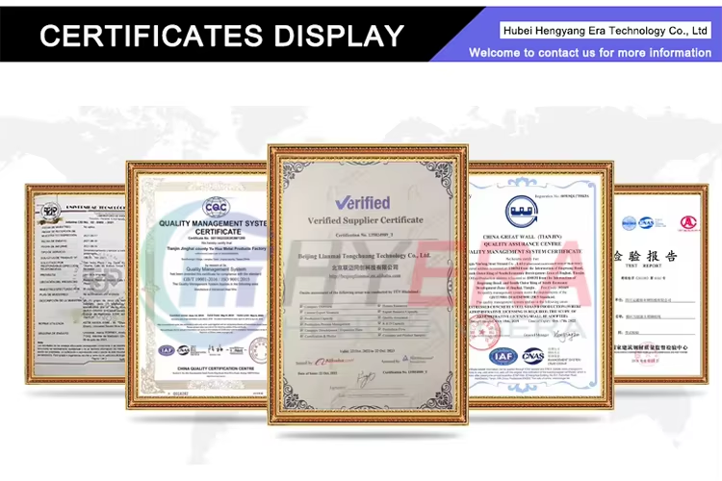Screen dimensions: 722x481
Task: Click the blue Verified logo
Action: pyautogui.click(x=362, y=203)
